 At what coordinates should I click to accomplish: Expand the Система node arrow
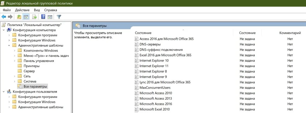[15, 81]
